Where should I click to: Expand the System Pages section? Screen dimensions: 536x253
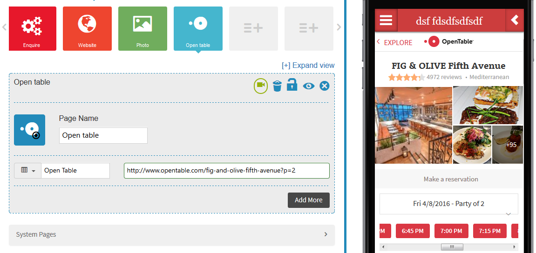[x=171, y=234]
